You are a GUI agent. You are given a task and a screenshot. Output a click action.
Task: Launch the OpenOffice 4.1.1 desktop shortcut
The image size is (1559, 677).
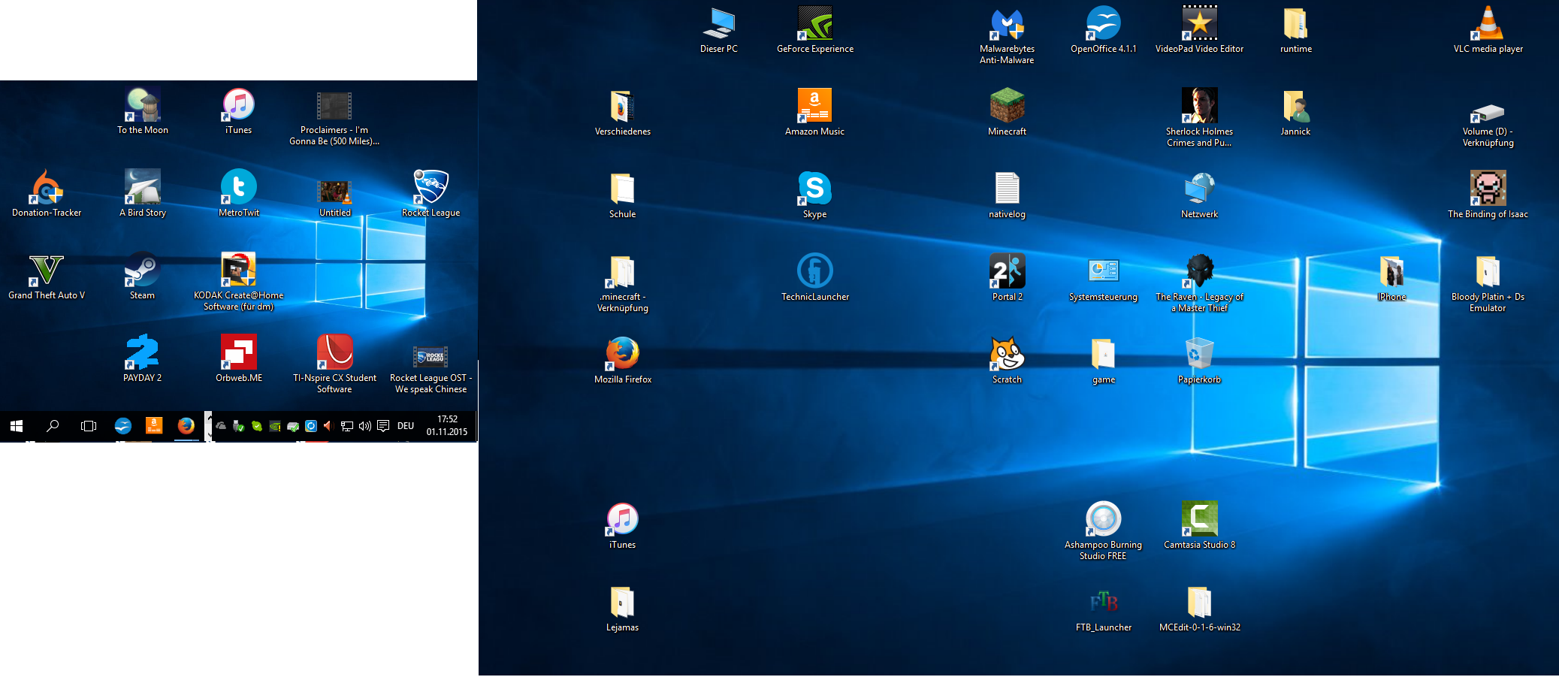(1103, 30)
